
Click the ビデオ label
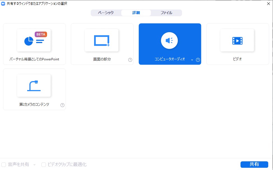coord(237,59)
